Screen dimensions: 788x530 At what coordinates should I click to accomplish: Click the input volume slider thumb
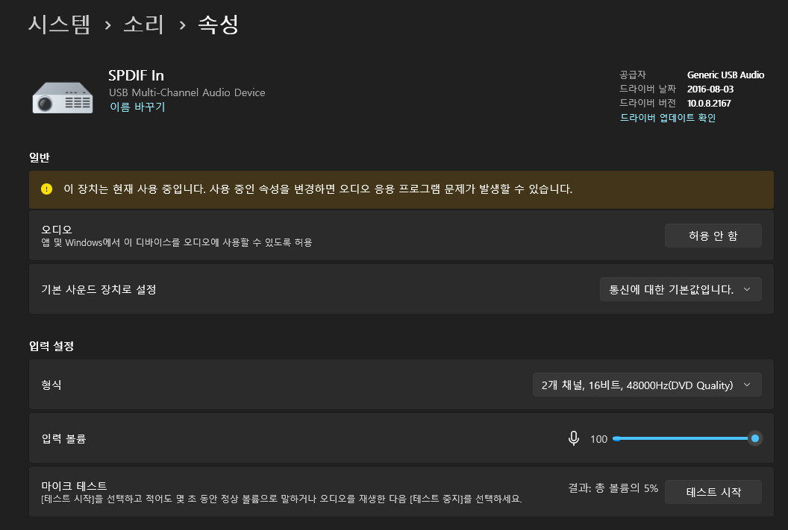click(755, 438)
